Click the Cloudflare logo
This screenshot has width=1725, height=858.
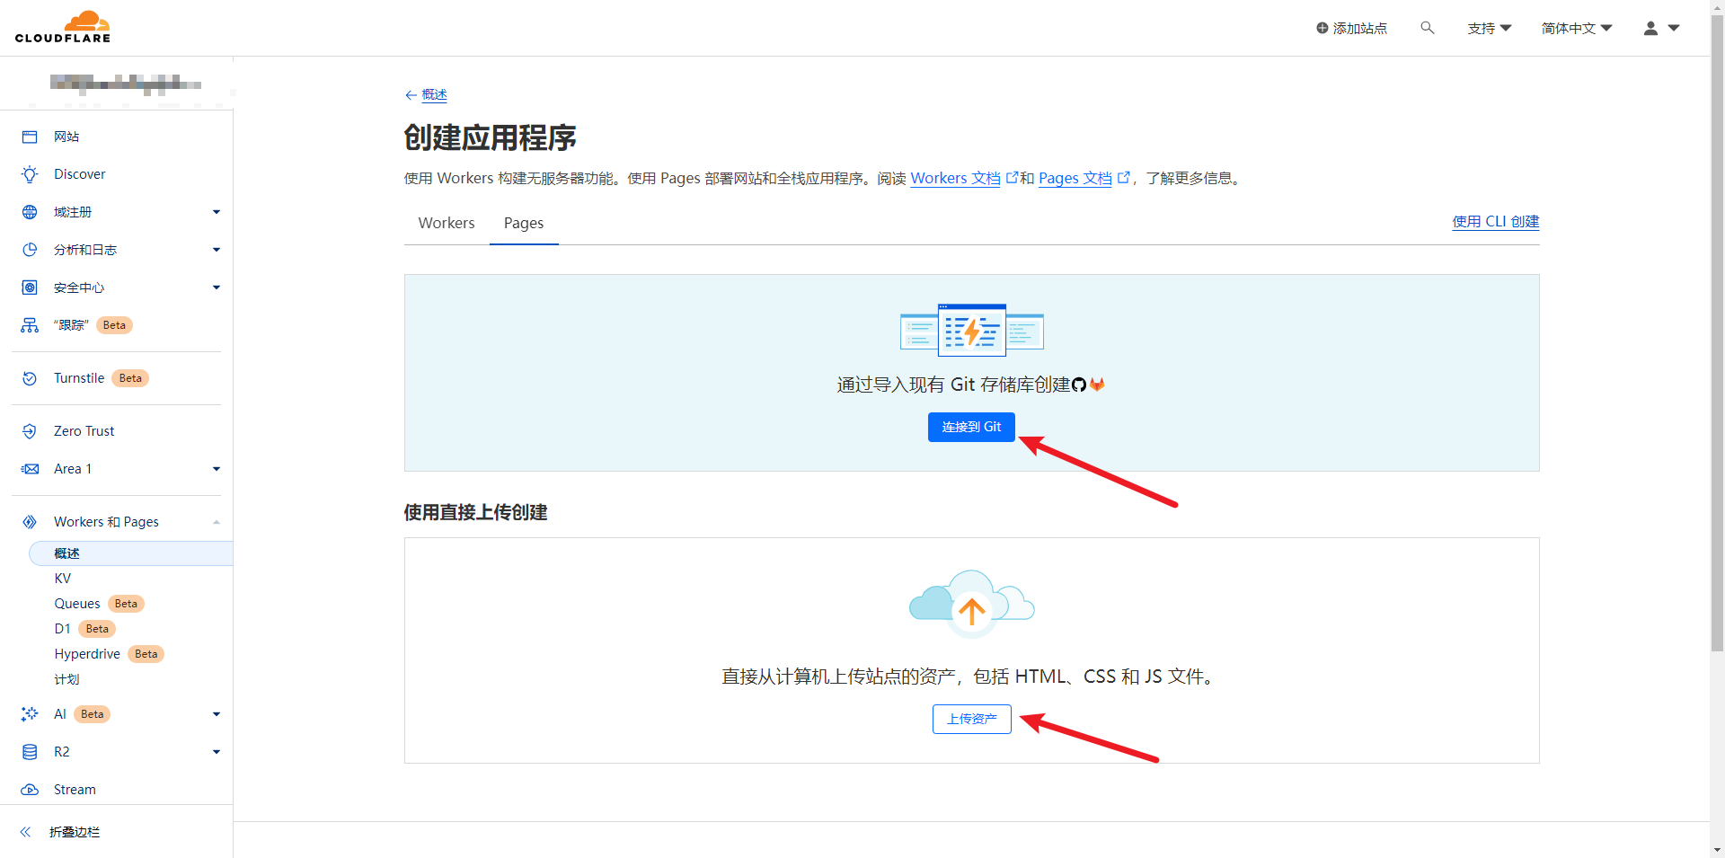tap(63, 27)
